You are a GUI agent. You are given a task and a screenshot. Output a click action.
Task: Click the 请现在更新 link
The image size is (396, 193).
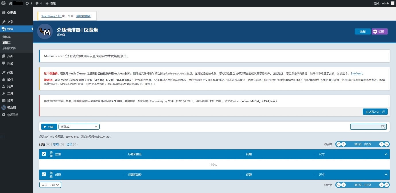click(x=83, y=16)
